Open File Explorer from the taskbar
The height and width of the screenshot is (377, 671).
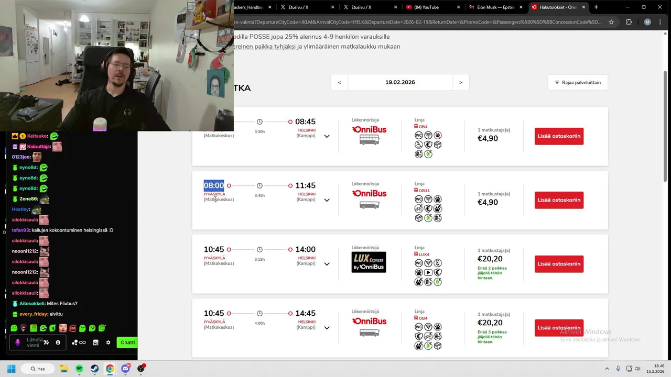[64, 369]
